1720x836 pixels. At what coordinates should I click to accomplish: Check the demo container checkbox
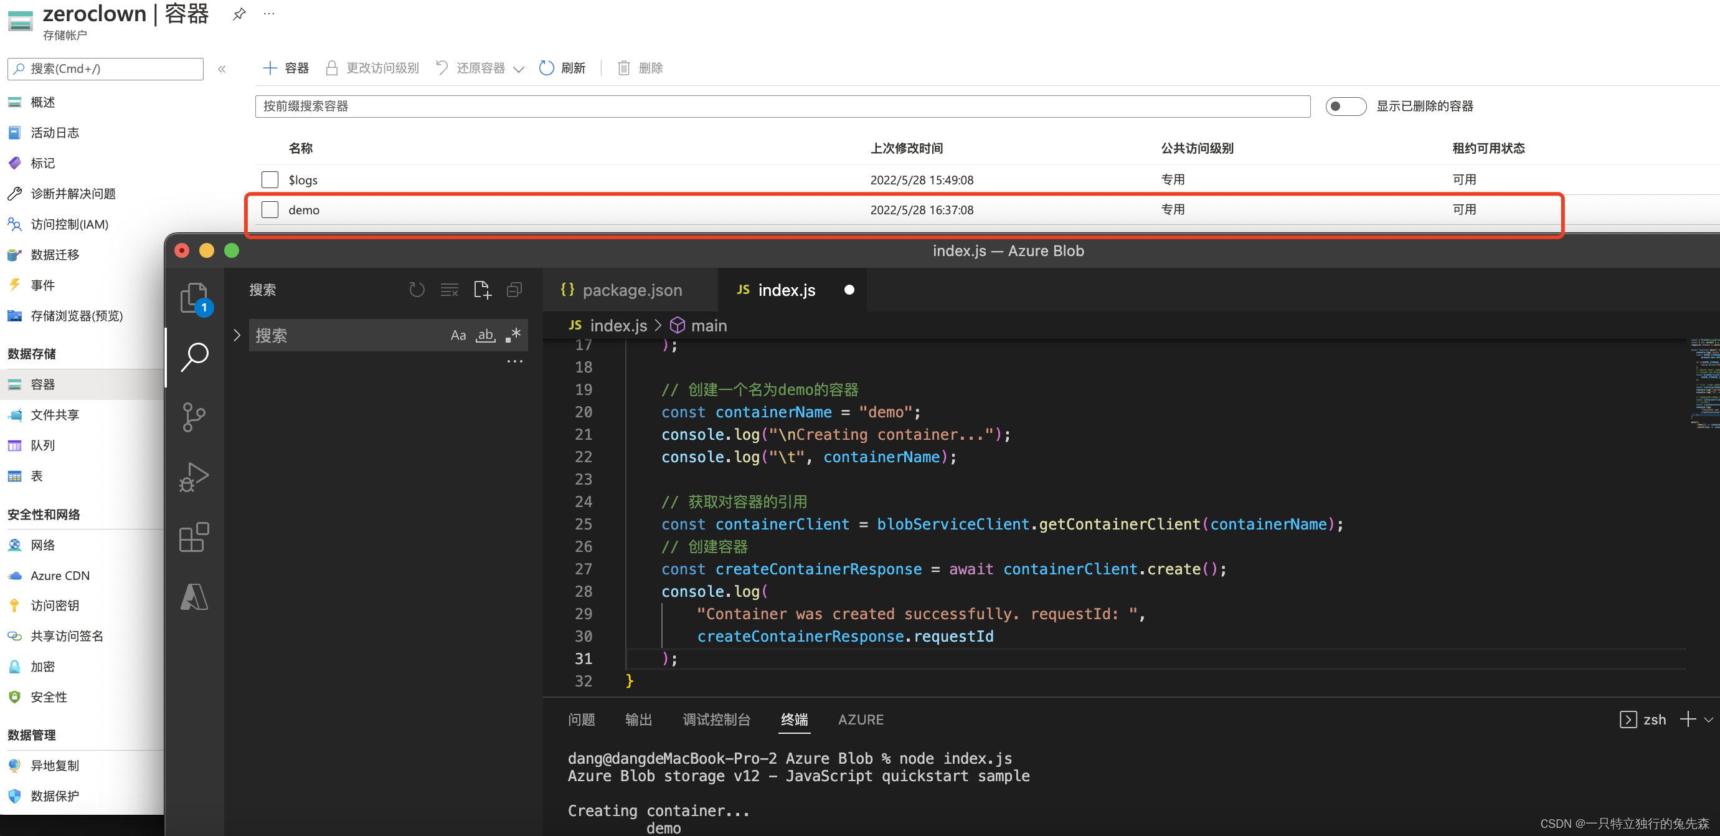click(x=270, y=210)
